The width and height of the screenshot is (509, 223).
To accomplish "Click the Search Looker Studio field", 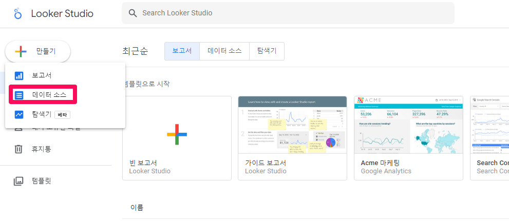I will 288,13.
